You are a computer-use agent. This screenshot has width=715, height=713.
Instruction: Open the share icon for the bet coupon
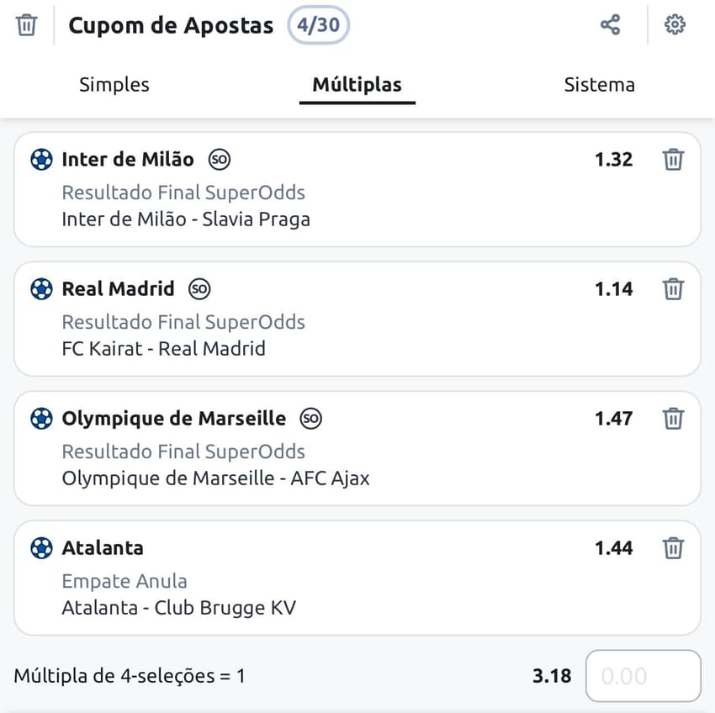point(610,24)
